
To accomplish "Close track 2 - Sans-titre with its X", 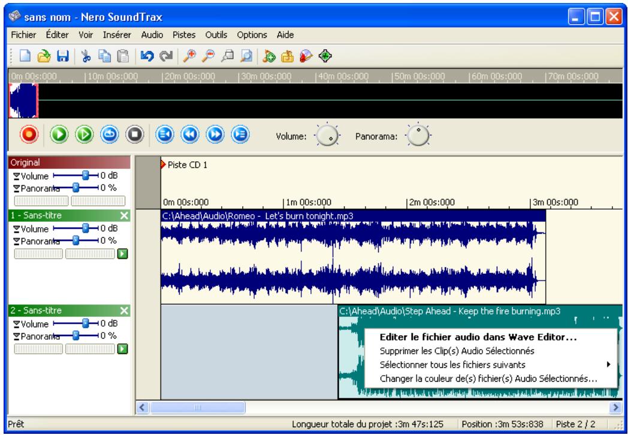I will (125, 310).
